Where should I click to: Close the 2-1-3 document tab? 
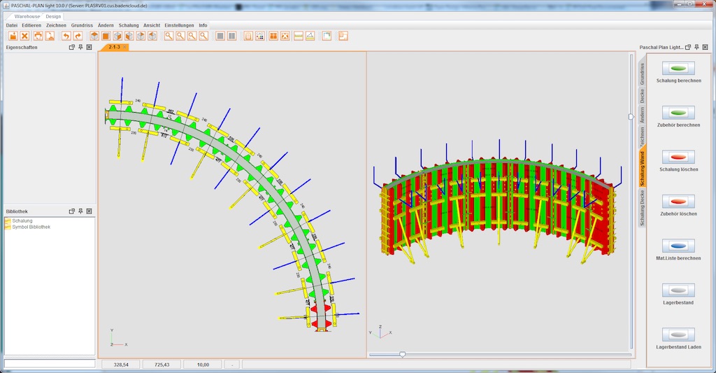point(125,47)
